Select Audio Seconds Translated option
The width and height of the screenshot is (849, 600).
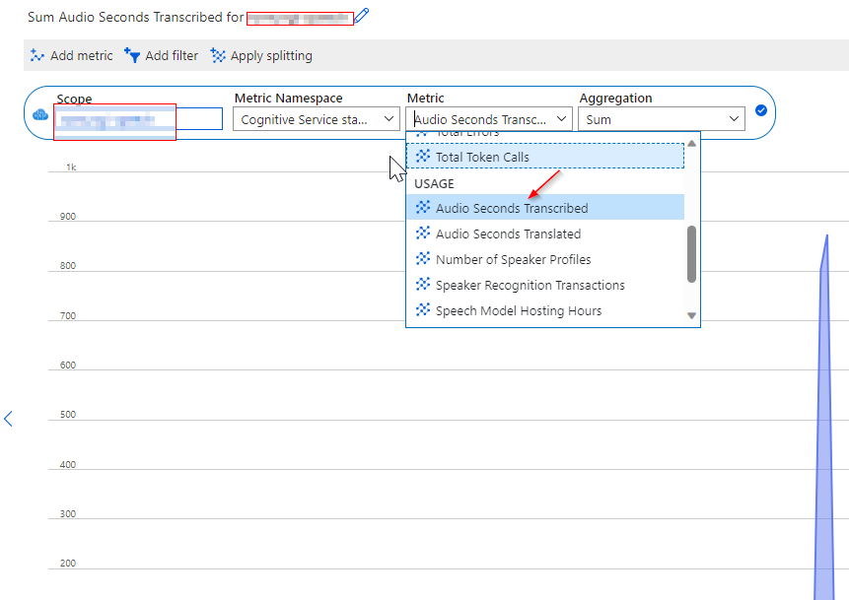[545, 233]
